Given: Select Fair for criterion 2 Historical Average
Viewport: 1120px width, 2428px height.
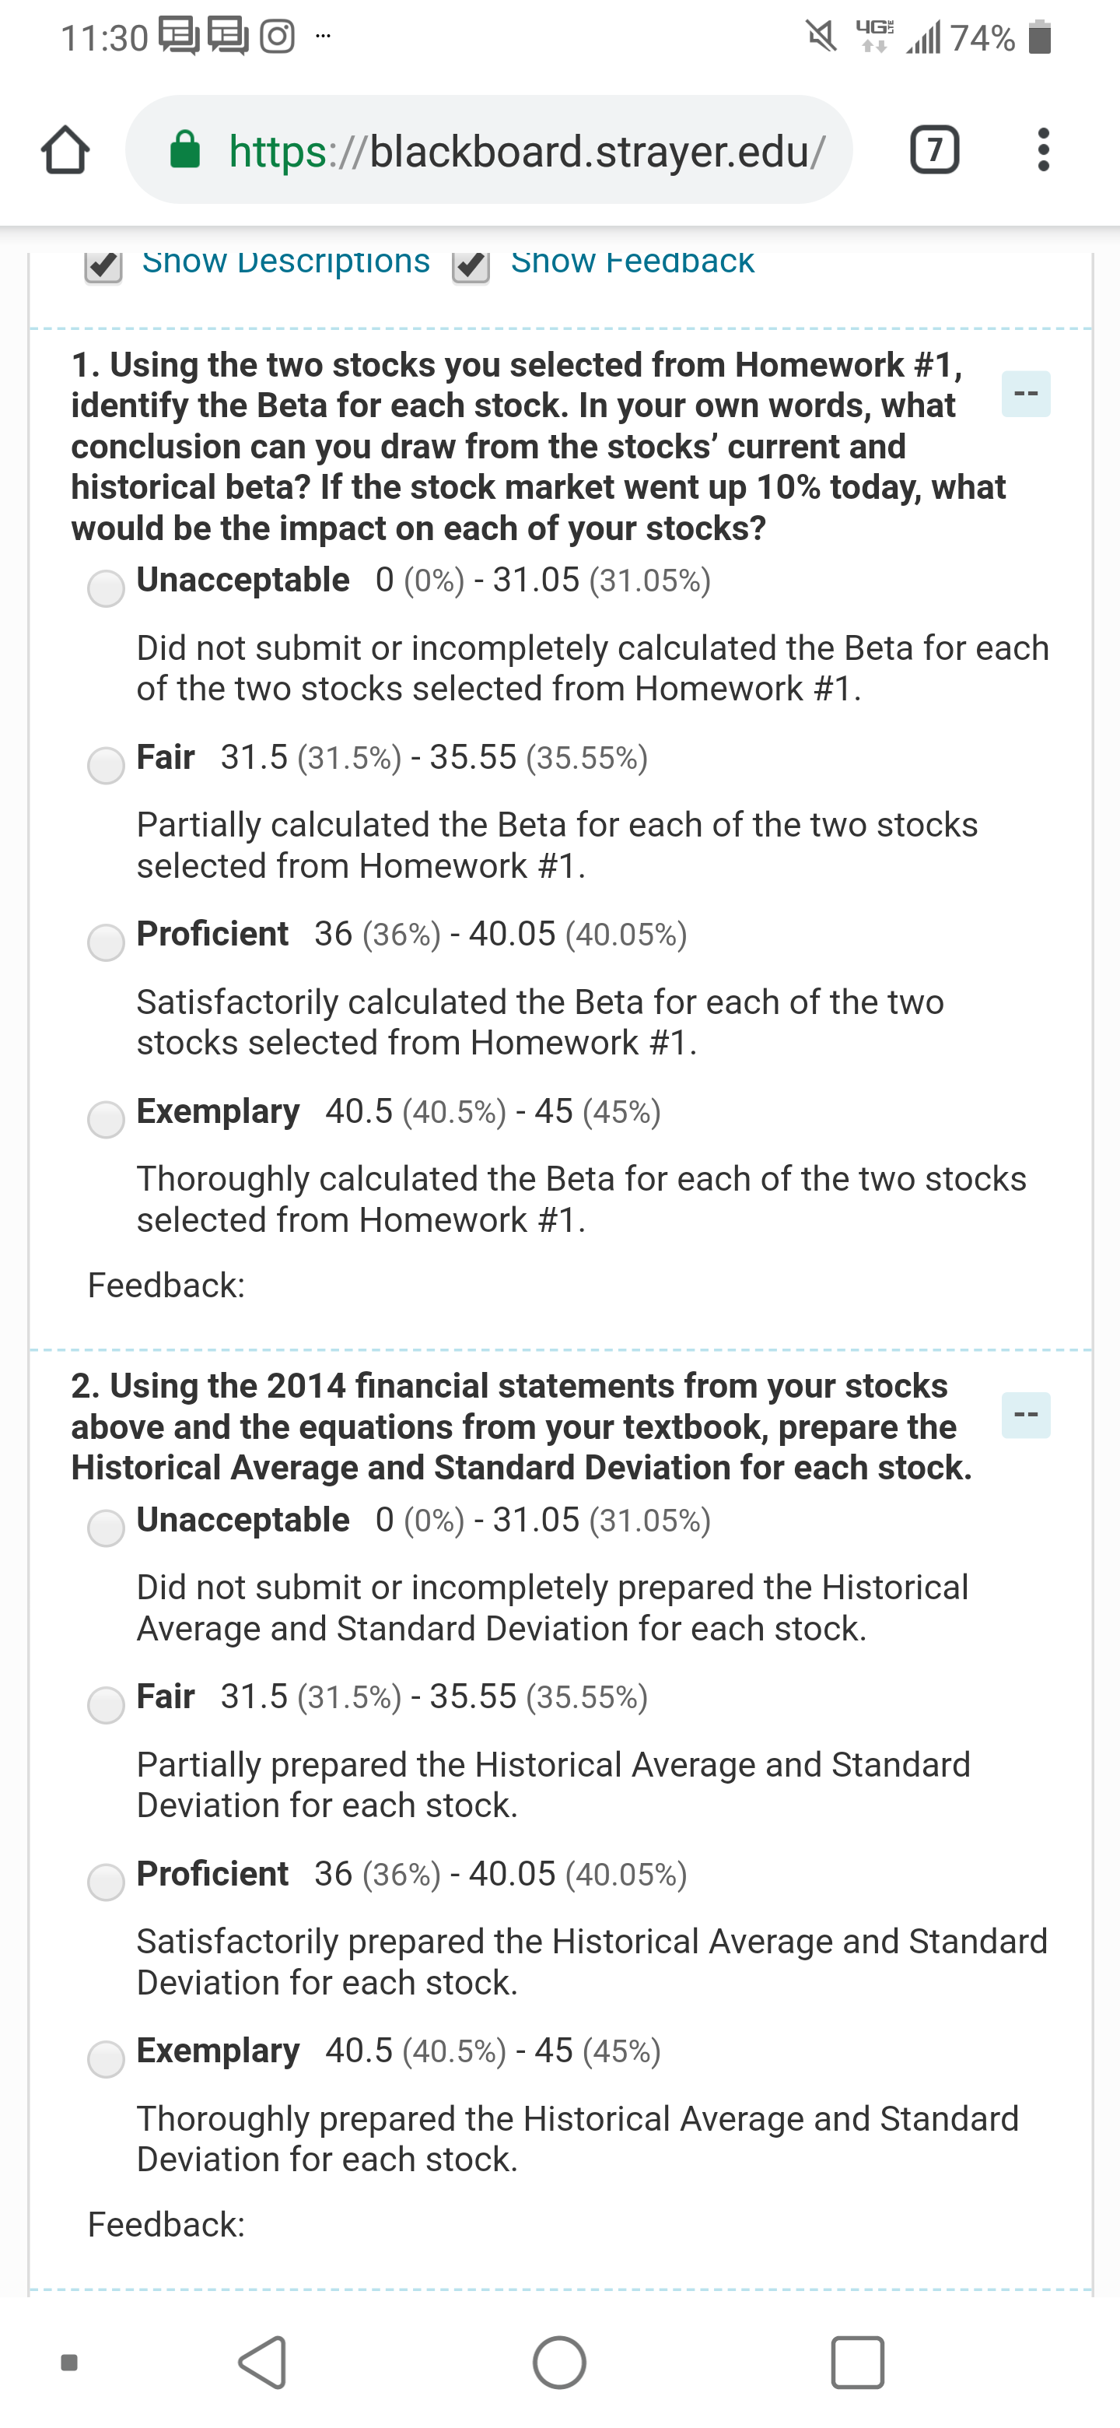Looking at the screenshot, I should coord(107,1704).
